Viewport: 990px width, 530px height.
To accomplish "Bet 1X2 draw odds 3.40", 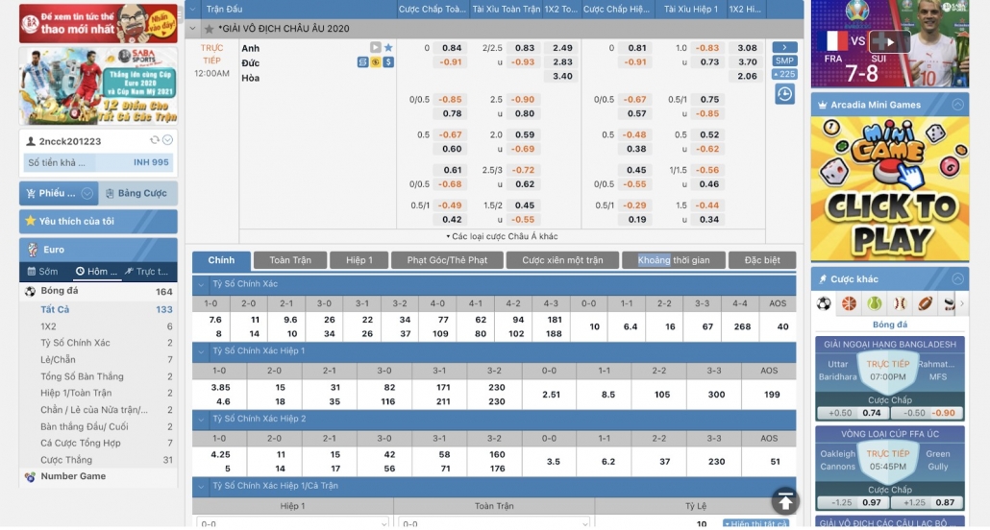I will coord(562,77).
